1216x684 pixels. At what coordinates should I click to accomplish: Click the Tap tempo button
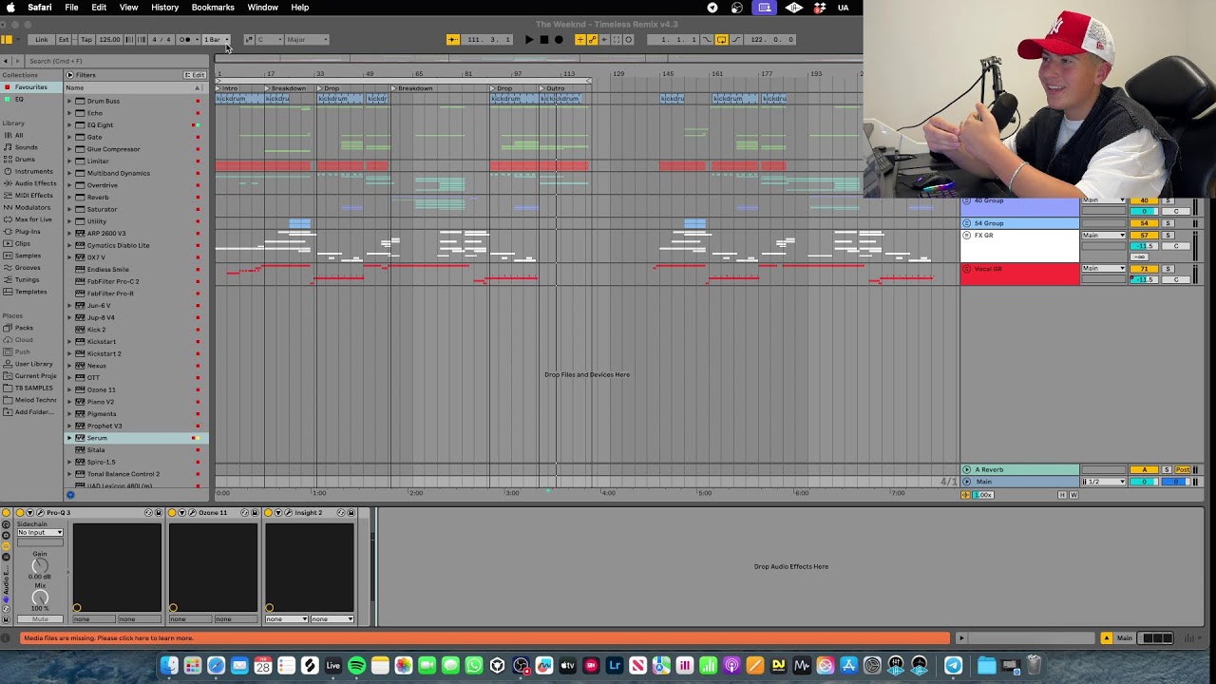tap(86, 40)
